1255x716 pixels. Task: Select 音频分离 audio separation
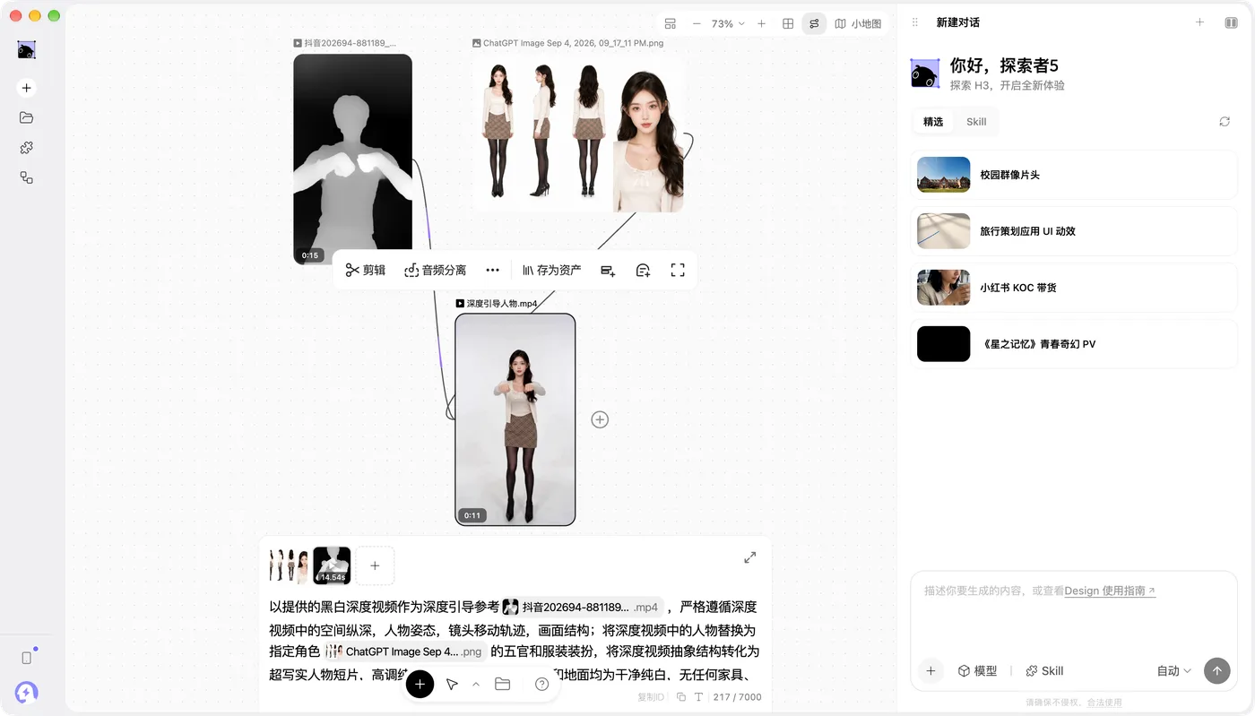(x=436, y=270)
